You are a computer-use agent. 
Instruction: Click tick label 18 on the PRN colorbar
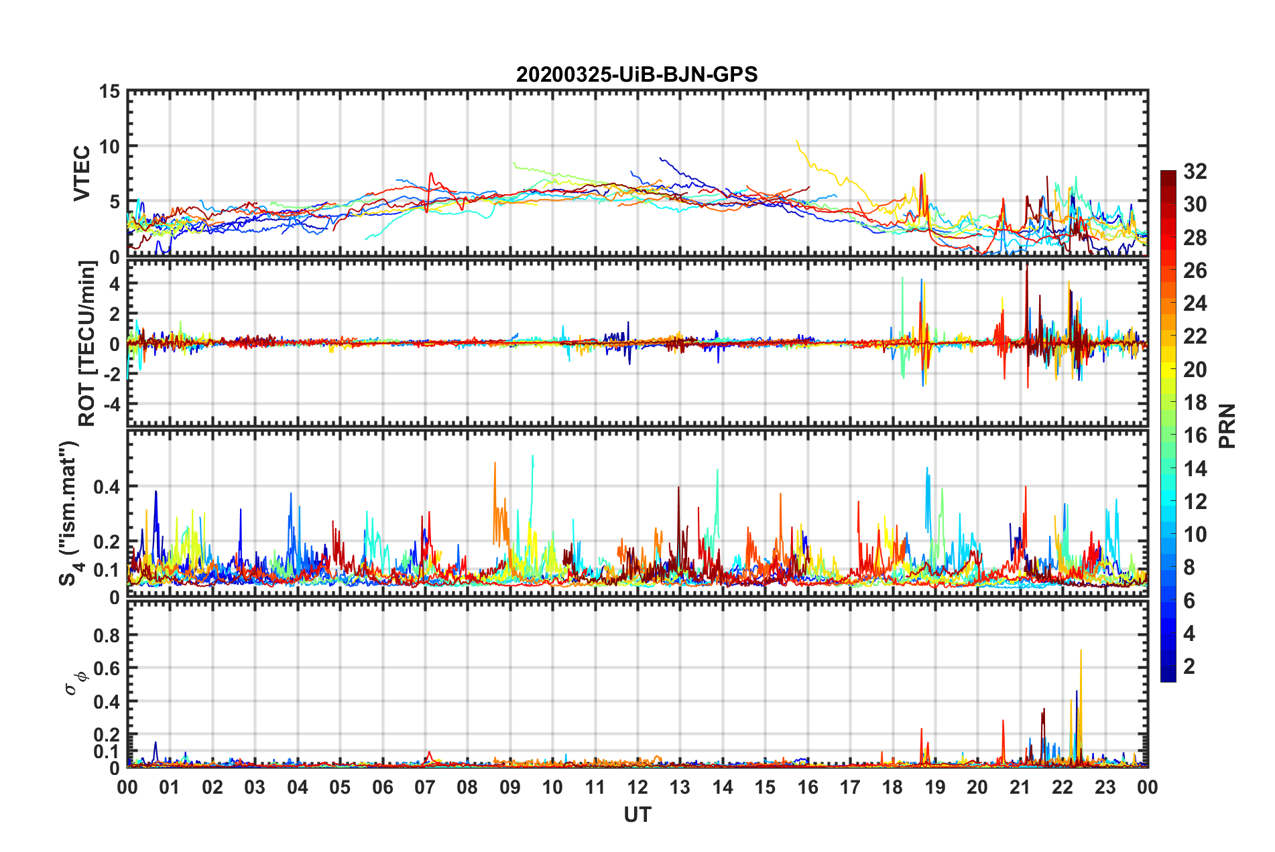pos(1195,403)
